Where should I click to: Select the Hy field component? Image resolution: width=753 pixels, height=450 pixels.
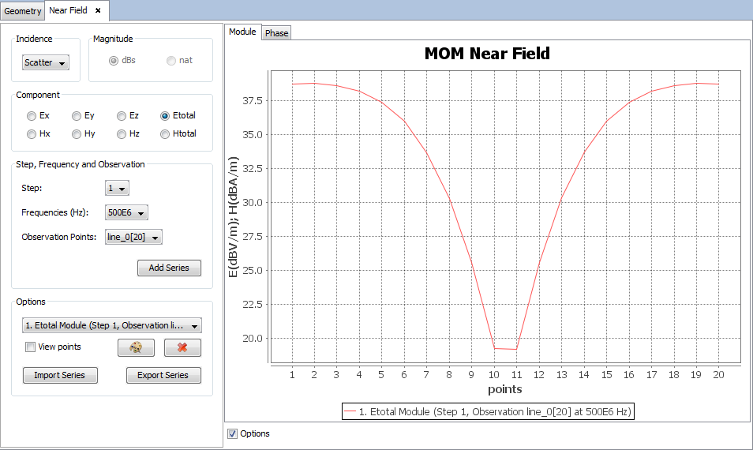point(77,134)
